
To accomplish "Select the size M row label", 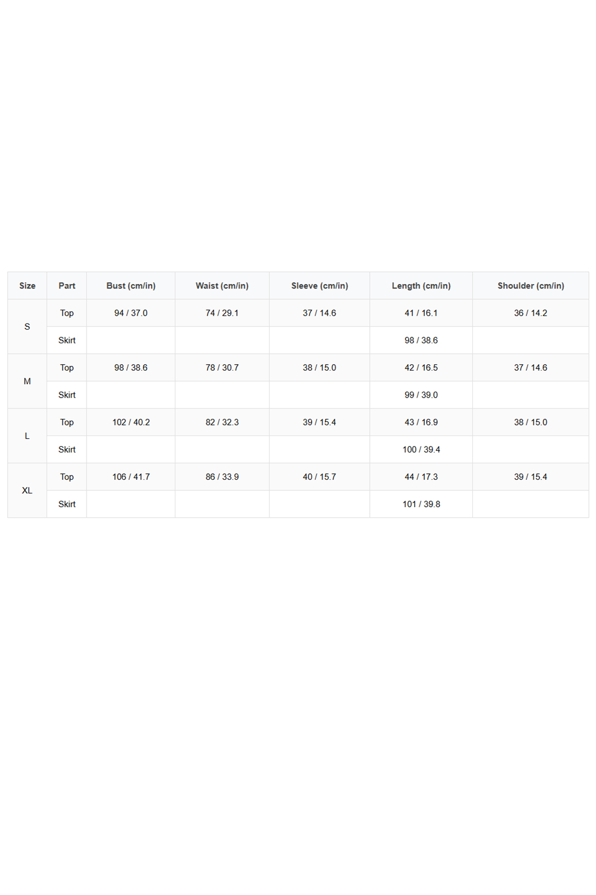I will pyautogui.click(x=27, y=381).
